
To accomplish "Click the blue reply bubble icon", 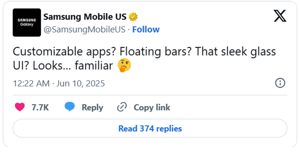I will click(x=70, y=107).
